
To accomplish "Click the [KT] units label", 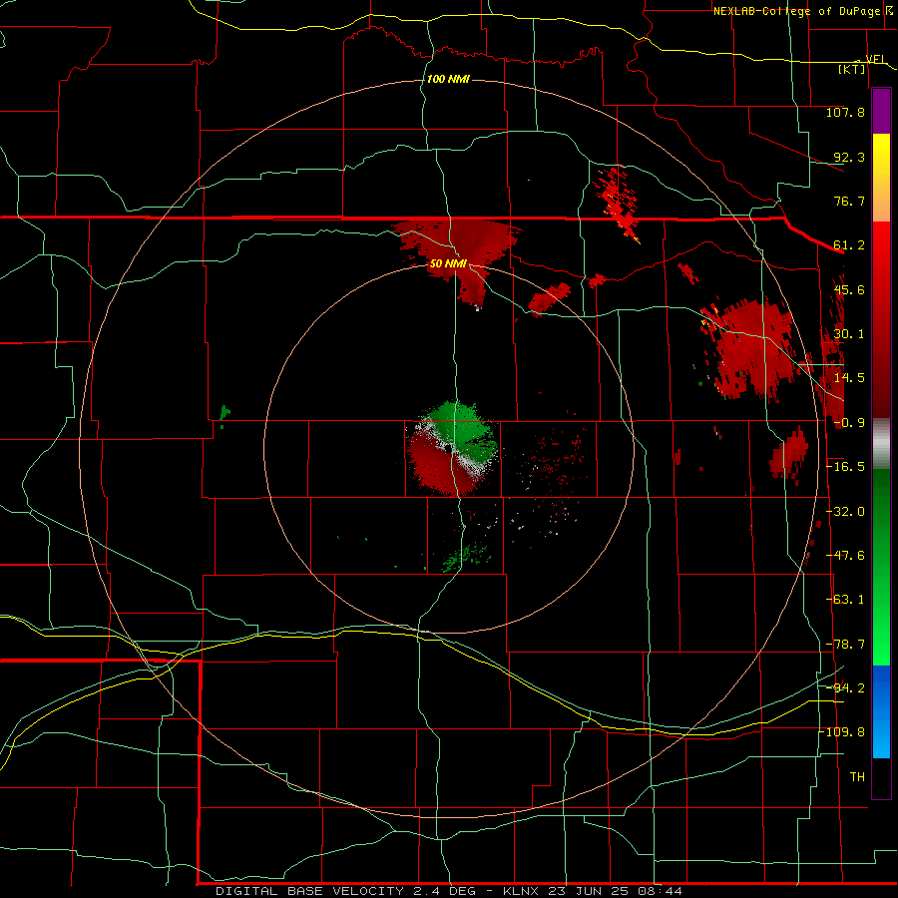I will 852,69.
